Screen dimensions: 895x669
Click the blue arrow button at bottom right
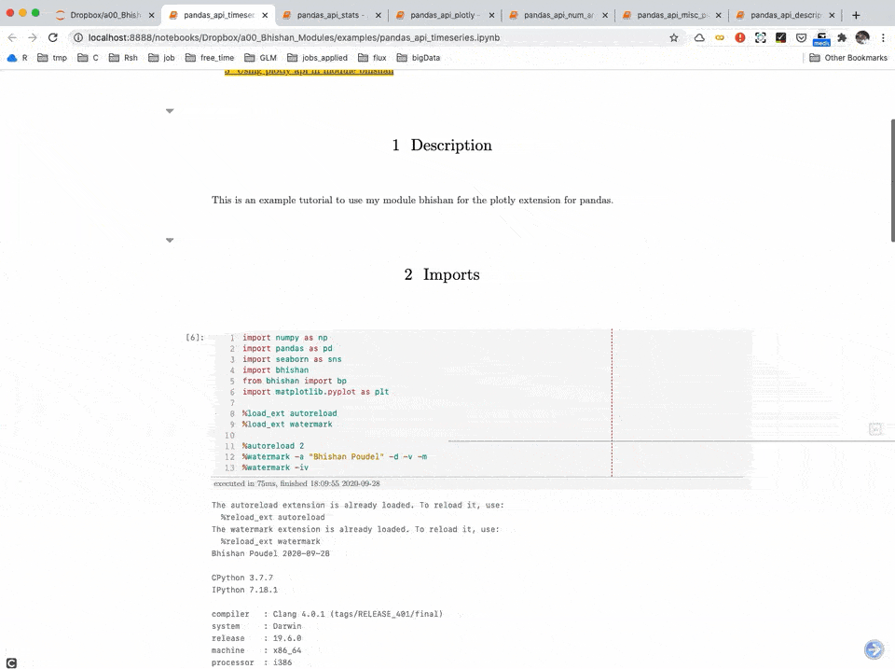tap(874, 649)
